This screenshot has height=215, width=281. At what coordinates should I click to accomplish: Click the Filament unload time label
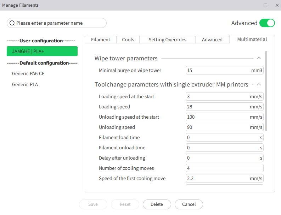122,148
